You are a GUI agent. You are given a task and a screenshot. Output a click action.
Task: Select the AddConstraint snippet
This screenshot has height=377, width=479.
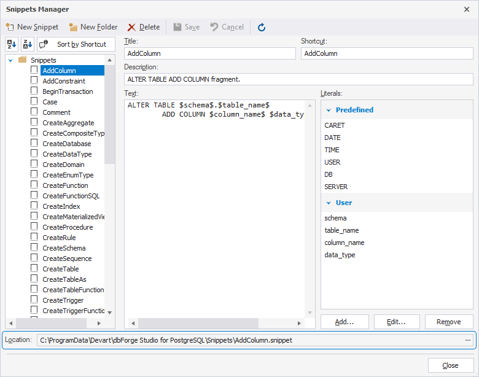point(64,81)
